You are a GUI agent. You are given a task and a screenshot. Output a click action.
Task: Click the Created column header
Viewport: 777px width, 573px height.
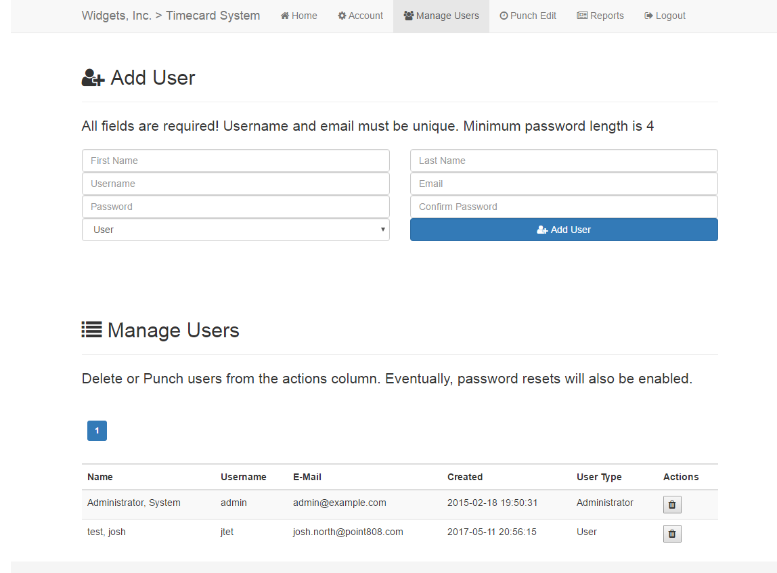465,477
